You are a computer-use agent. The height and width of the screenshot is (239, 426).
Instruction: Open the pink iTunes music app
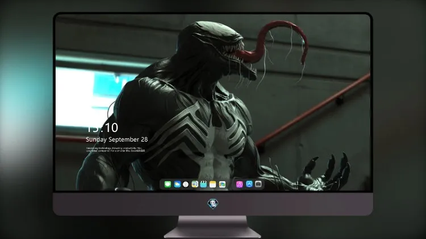(x=239, y=184)
